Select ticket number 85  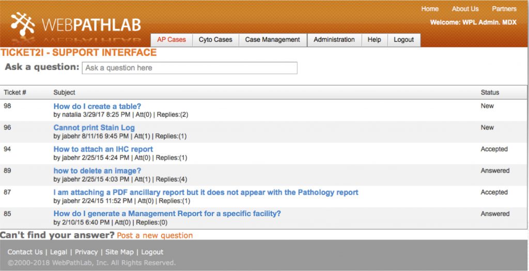(x=7, y=214)
